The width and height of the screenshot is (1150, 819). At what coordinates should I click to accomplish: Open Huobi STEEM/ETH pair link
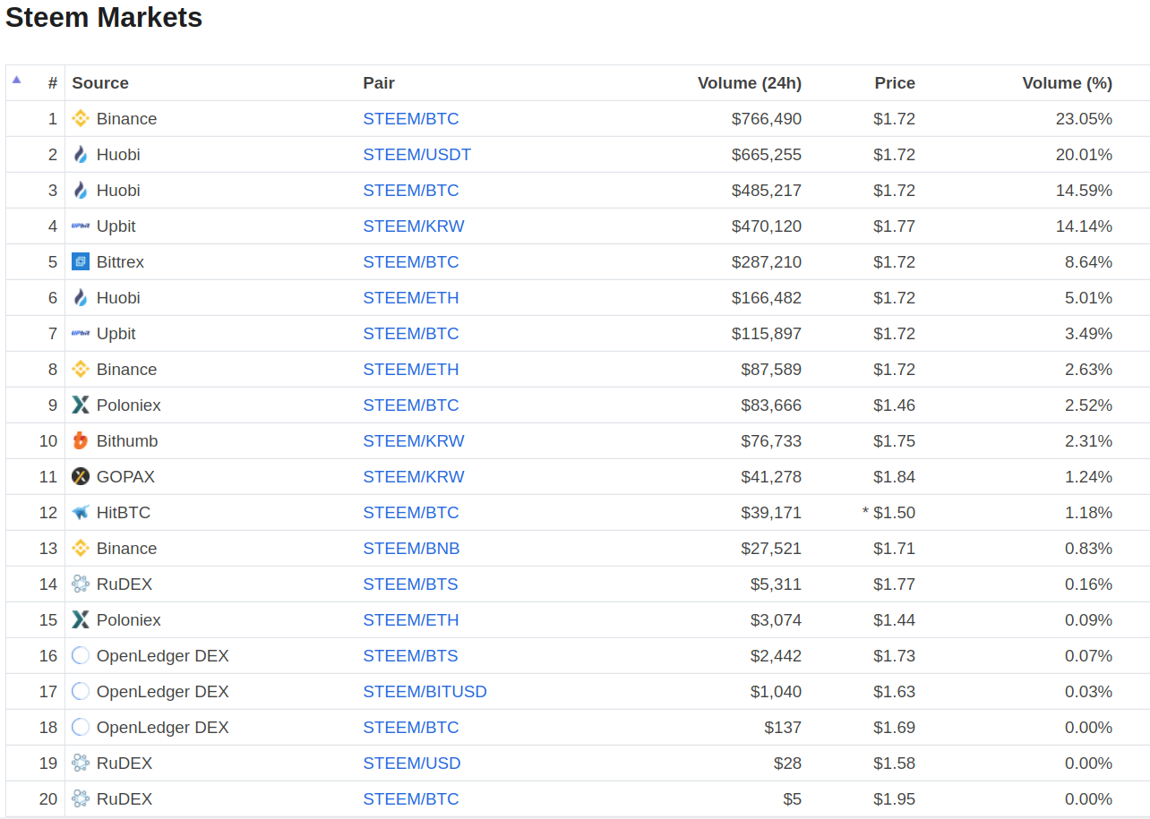(x=411, y=298)
